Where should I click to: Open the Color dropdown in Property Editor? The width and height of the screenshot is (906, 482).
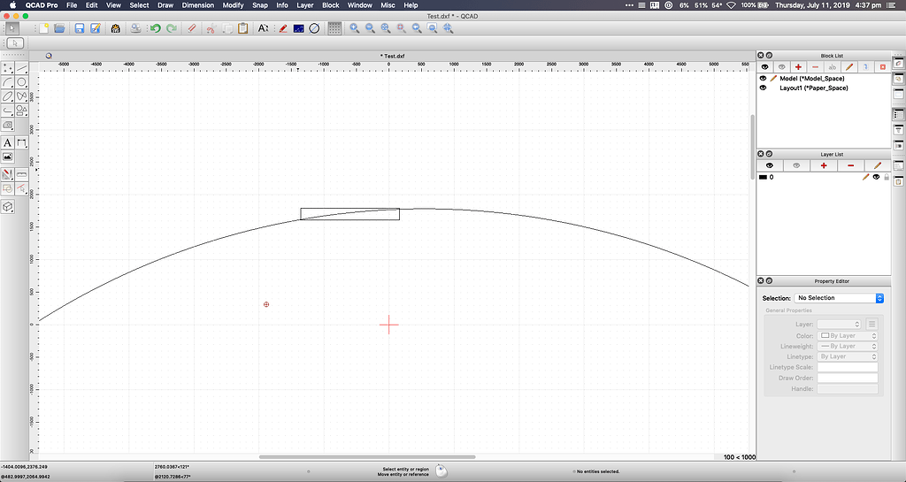848,336
